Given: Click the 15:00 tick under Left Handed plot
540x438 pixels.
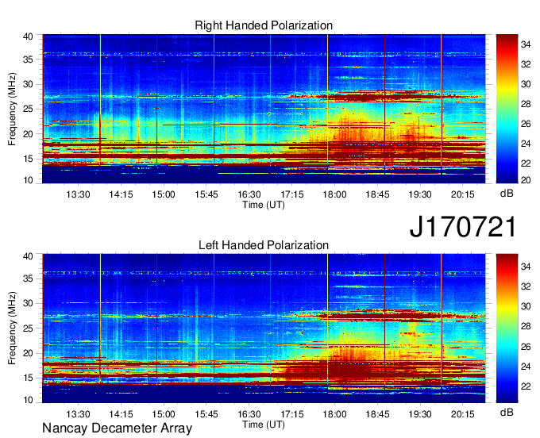Looking at the screenshot, I should tap(164, 414).
